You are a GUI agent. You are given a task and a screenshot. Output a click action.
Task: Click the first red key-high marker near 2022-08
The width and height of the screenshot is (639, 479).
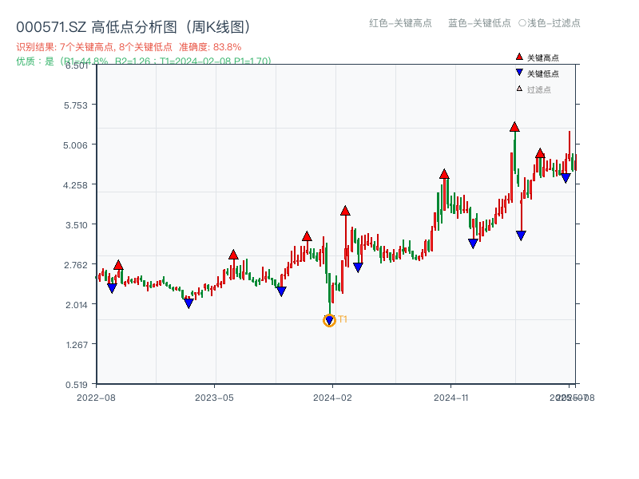click(x=118, y=265)
